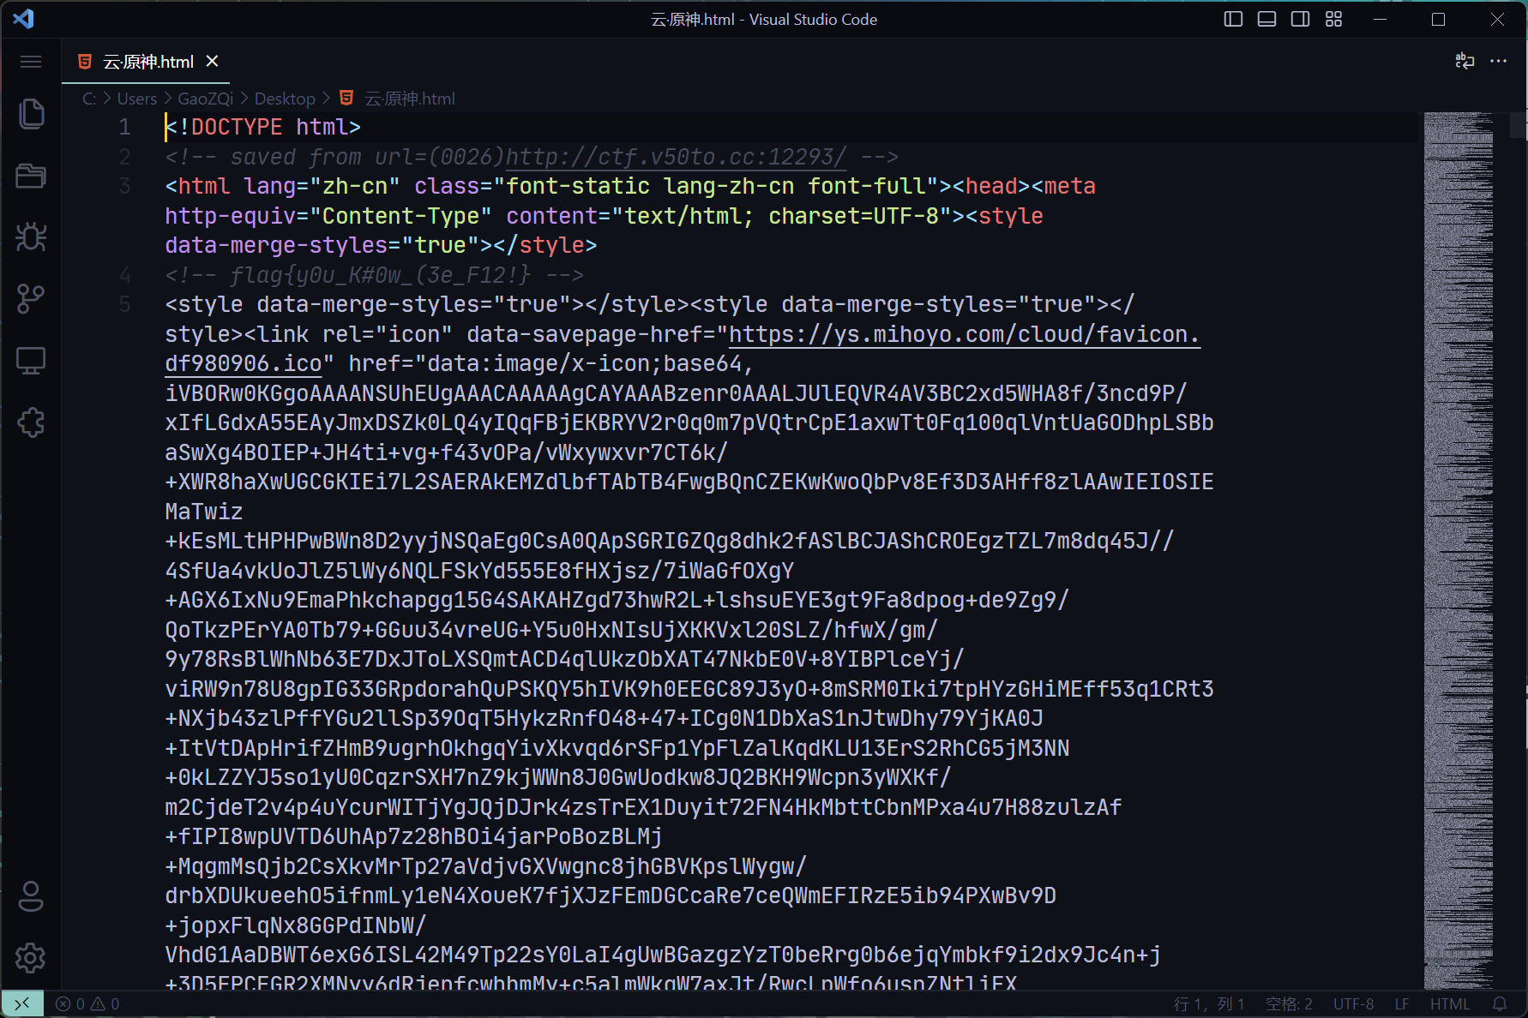Select the HTML language mode
This screenshot has width=1528, height=1018.
click(x=1449, y=1003)
